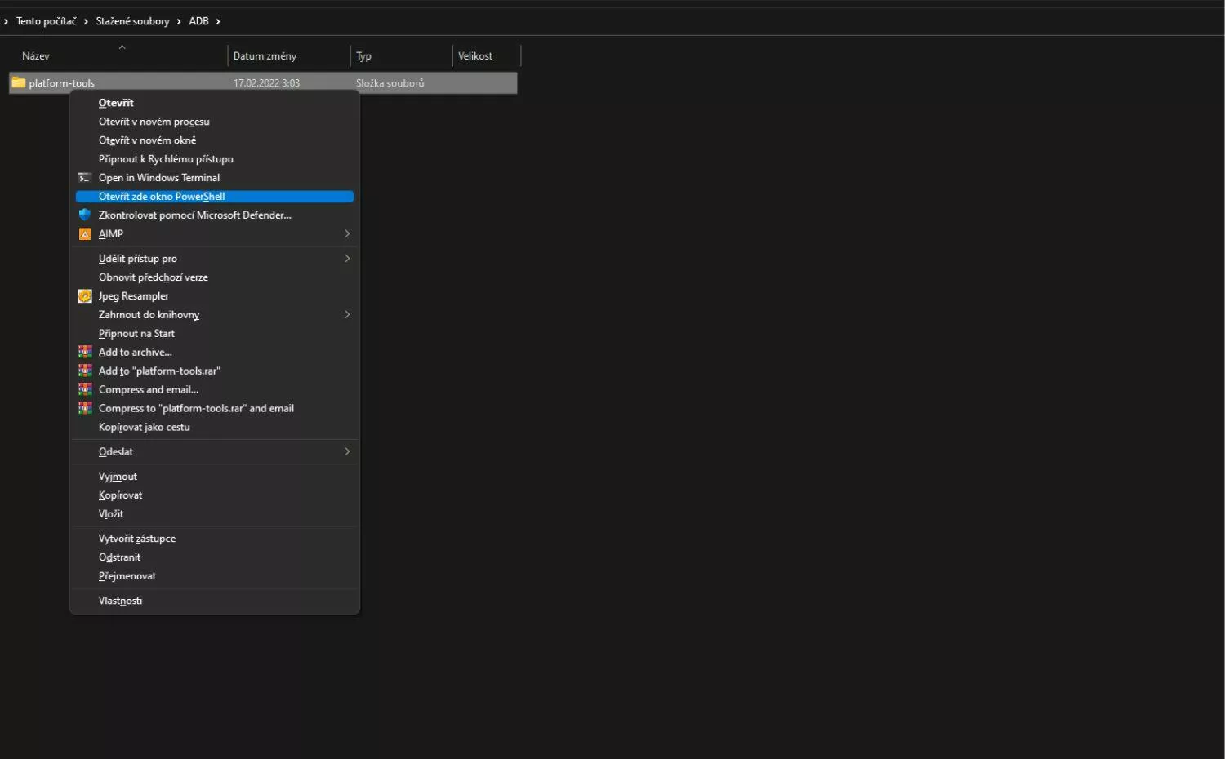Click ADB in the breadcrumb path
Screen dimensions: 1225x759
(x=198, y=21)
